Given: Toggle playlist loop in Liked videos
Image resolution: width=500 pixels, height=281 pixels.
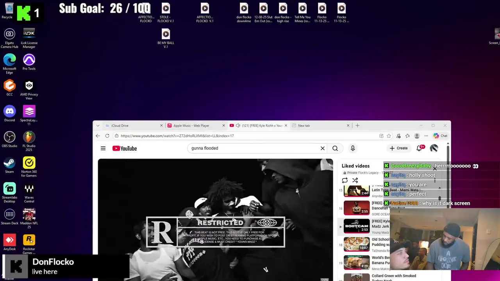Looking at the screenshot, I should click(x=345, y=180).
